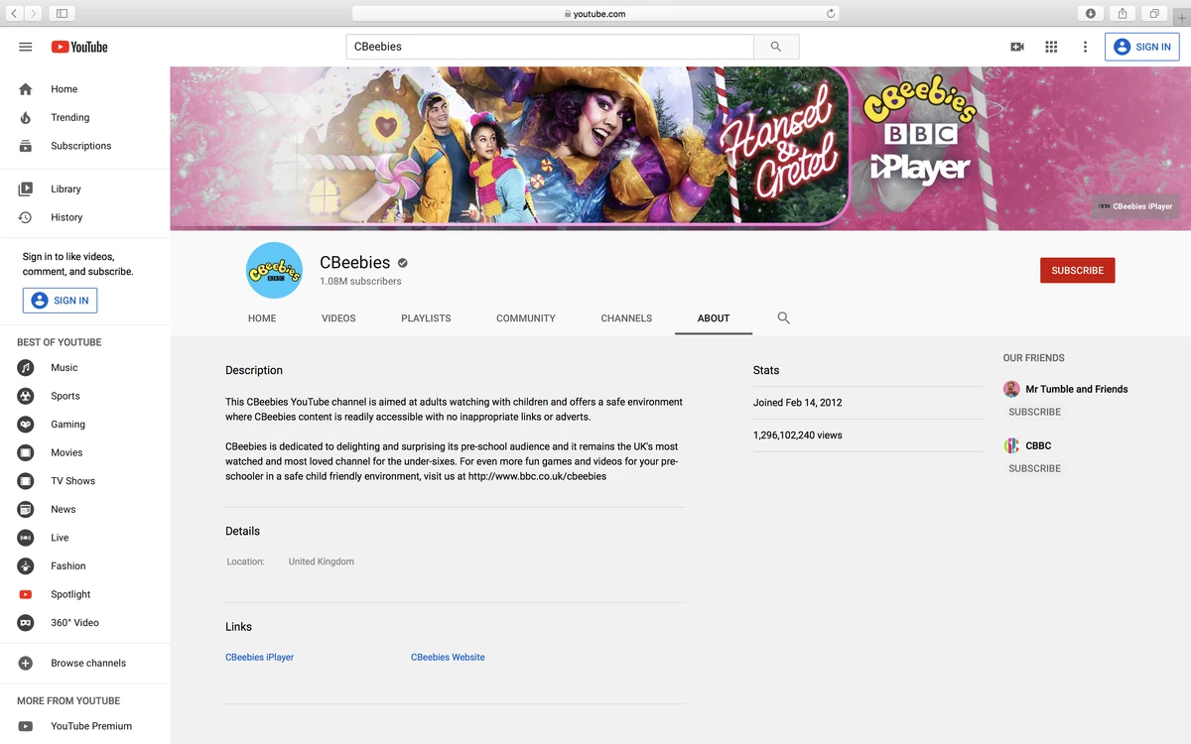Open the Live section from the sidebar

pos(25,538)
